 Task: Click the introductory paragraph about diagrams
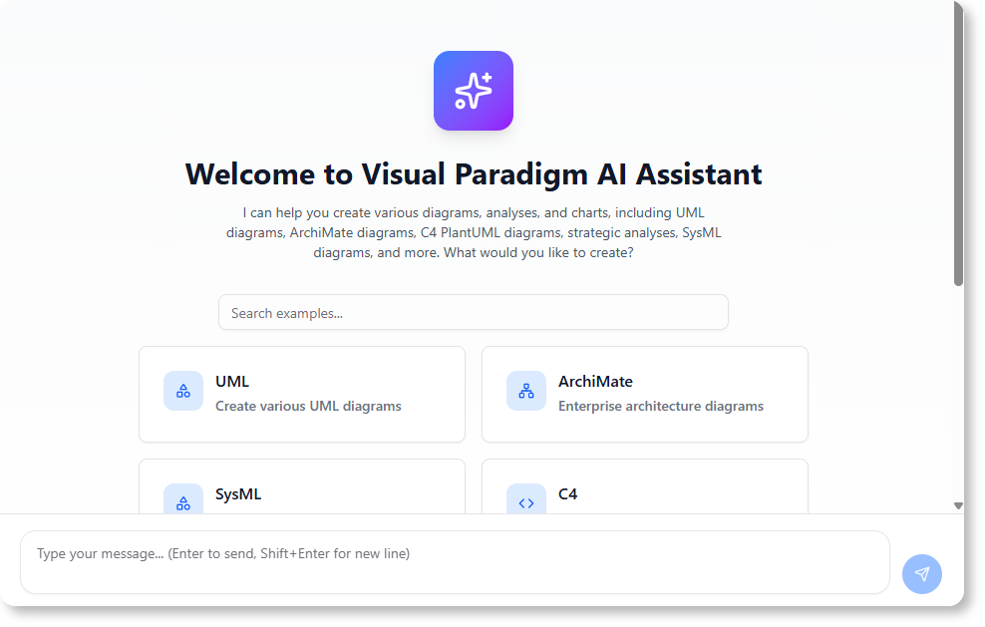(474, 233)
